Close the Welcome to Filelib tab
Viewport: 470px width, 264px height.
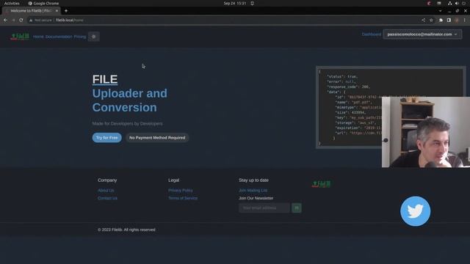57,11
